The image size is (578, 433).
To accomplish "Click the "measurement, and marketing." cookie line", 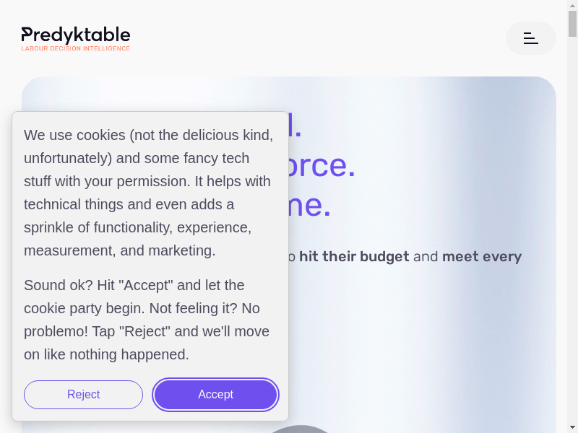I will pos(119,250).
